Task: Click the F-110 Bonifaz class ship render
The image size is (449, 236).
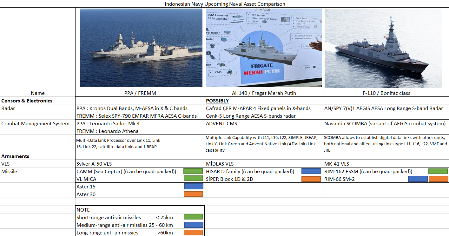Action: 383,49
